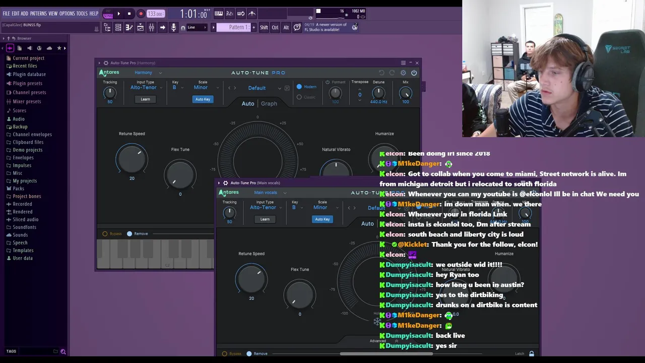Switch to Auto tab in Main vocals window
The image size is (645, 363).
[x=367, y=223]
